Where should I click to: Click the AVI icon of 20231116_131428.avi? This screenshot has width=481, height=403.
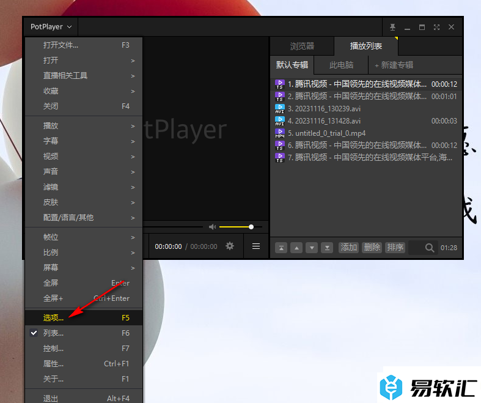pyautogui.click(x=279, y=121)
